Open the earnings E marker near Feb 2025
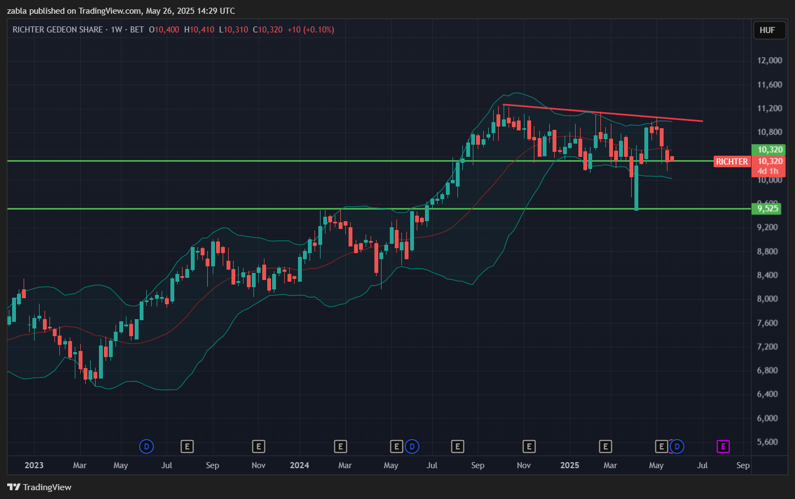The width and height of the screenshot is (795, 499). pos(605,447)
